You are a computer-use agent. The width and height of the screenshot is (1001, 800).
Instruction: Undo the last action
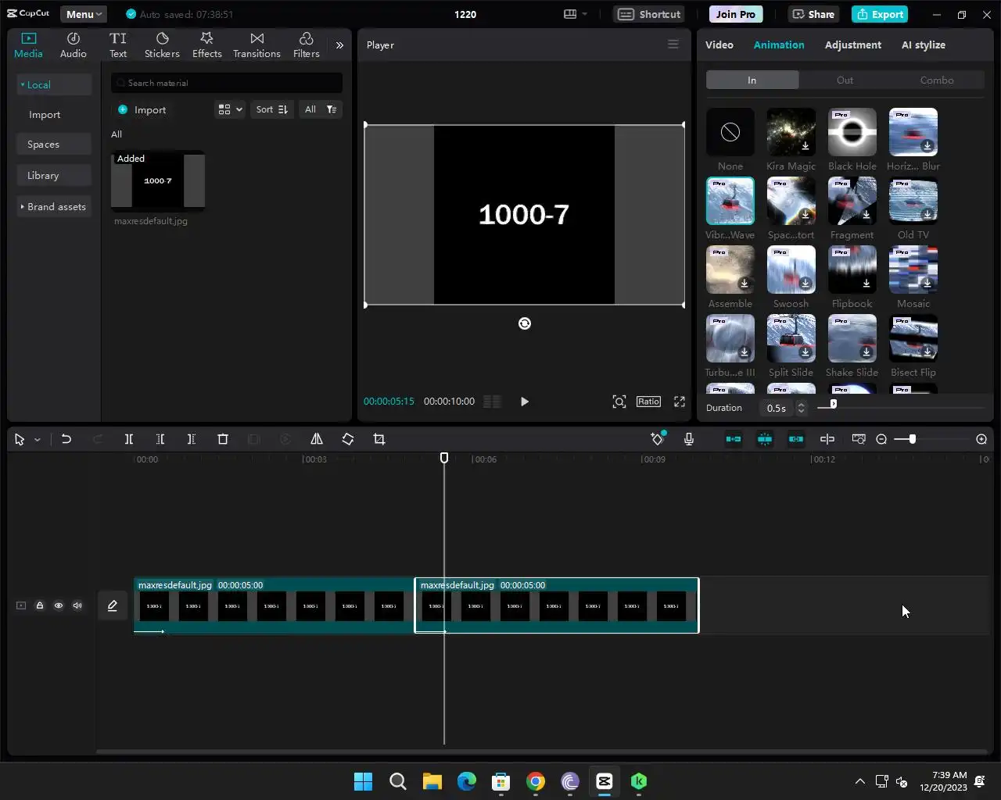point(66,439)
